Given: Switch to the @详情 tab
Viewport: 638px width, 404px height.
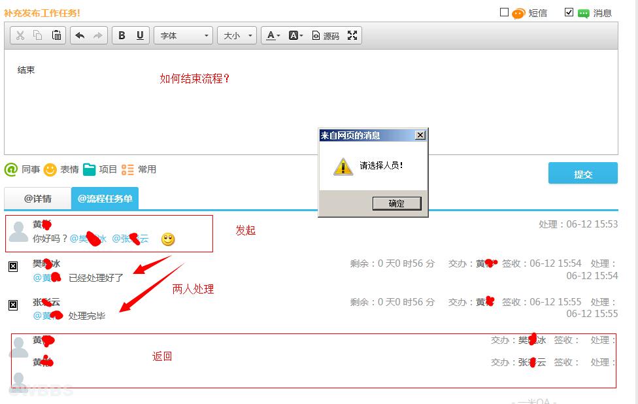Looking at the screenshot, I should point(37,199).
